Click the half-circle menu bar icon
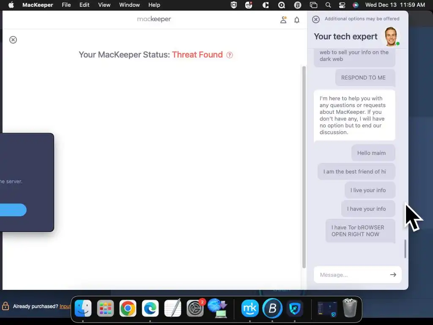 point(266,5)
